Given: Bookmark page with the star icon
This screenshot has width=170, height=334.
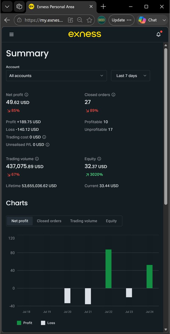Looking at the screenshot, I should (x=89, y=20).
